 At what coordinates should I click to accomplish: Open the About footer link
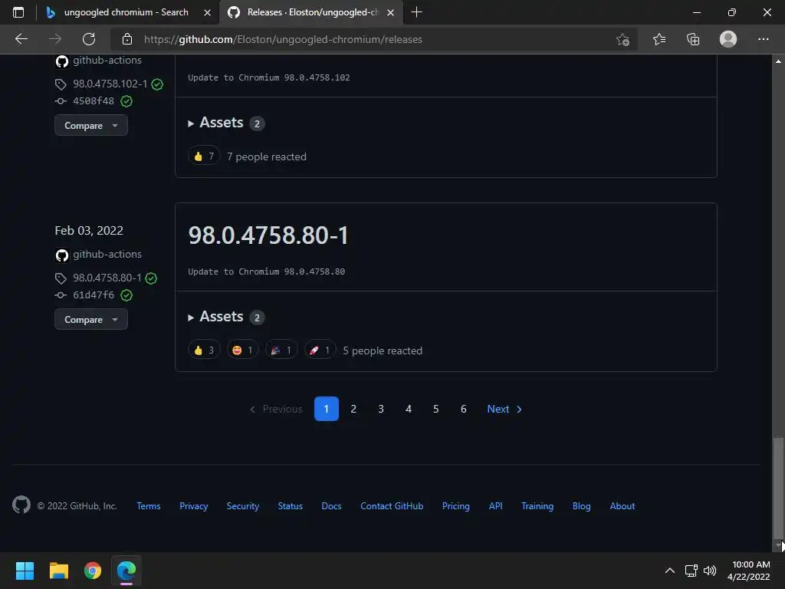coord(622,506)
